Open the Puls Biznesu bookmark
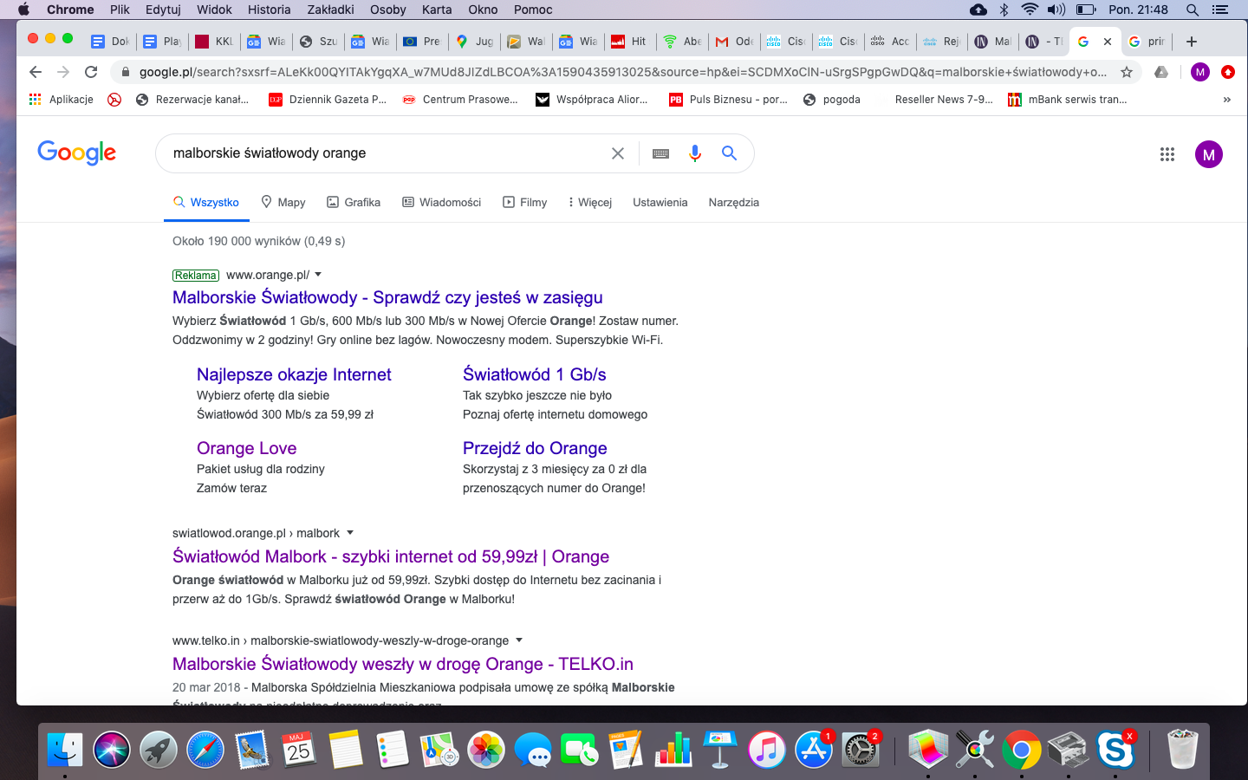Screen dimensions: 1248x780 point(728,100)
